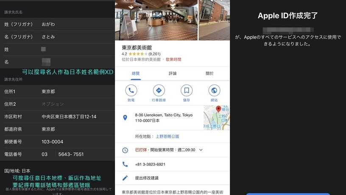Tap the 名 given name input field

point(57,62)
